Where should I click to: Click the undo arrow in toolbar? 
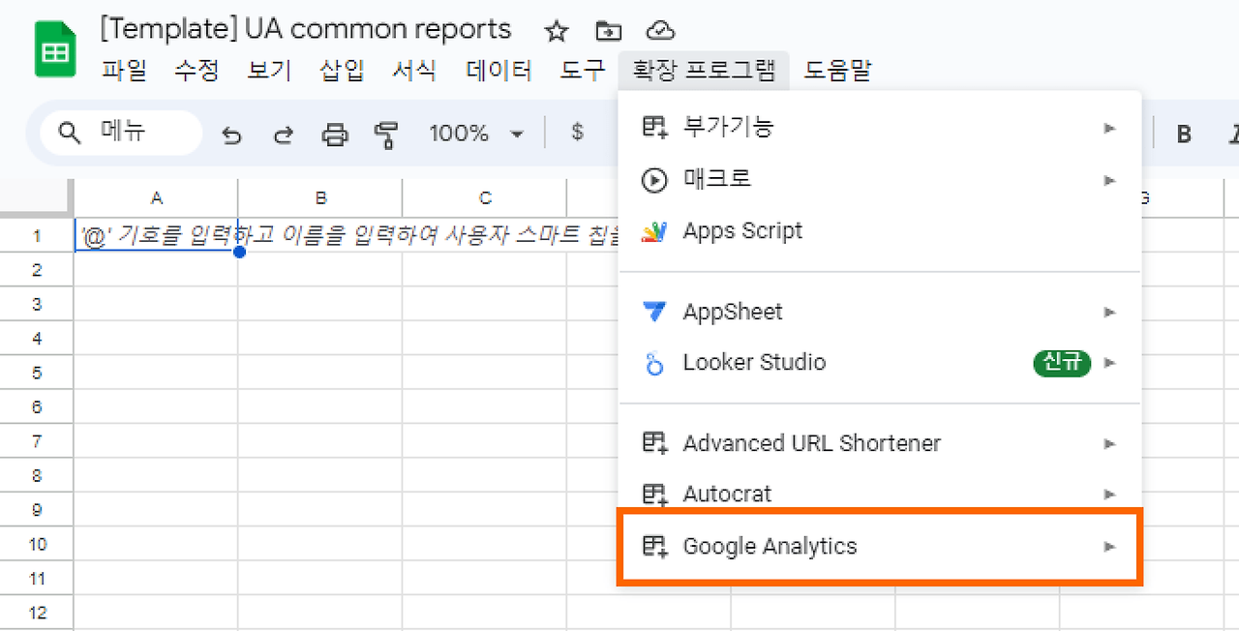231,134
